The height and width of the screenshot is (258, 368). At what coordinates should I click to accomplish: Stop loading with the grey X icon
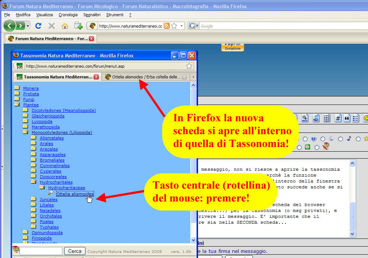click(x=51, y=26)
